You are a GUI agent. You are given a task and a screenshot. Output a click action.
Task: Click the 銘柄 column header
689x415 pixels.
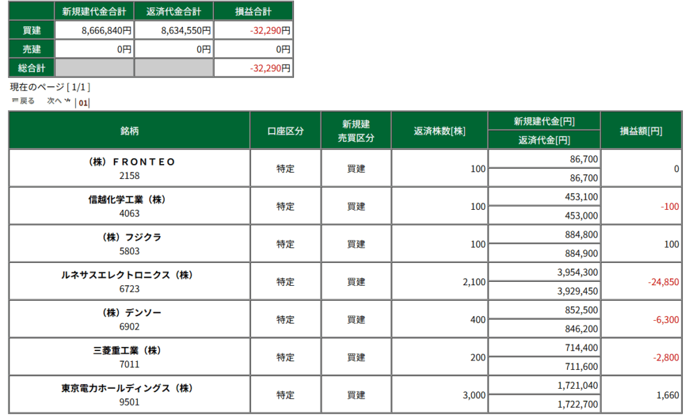point(129,131)
